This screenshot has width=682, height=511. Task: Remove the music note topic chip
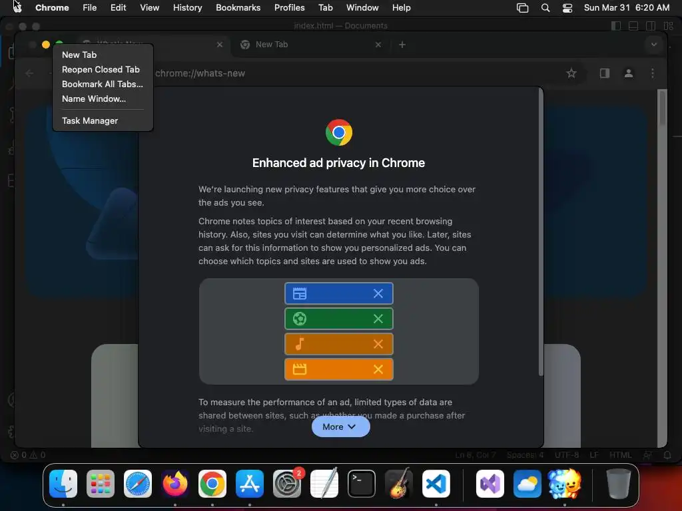[x=378, y=344]
